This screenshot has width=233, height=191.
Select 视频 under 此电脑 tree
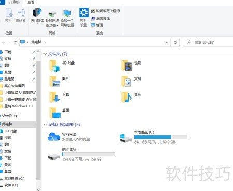[x=8, y=138]
